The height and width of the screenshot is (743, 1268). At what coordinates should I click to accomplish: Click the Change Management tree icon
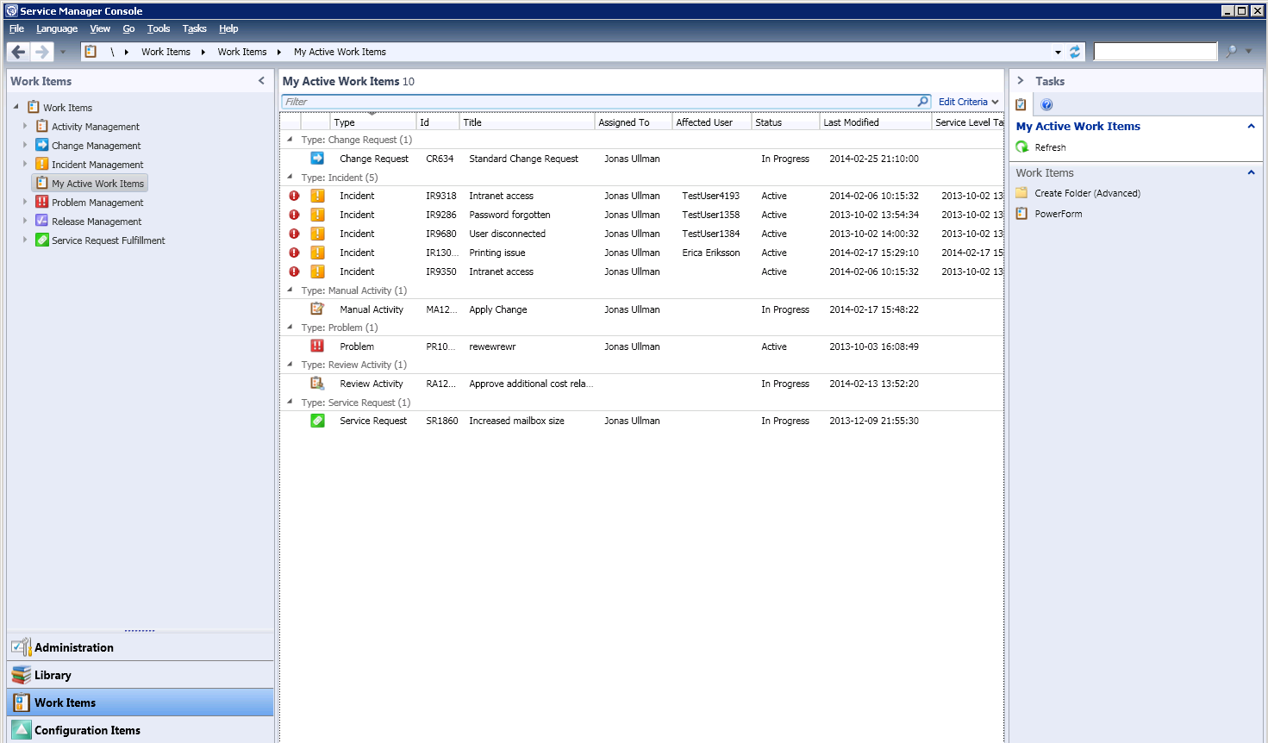(x=41, y=145)
